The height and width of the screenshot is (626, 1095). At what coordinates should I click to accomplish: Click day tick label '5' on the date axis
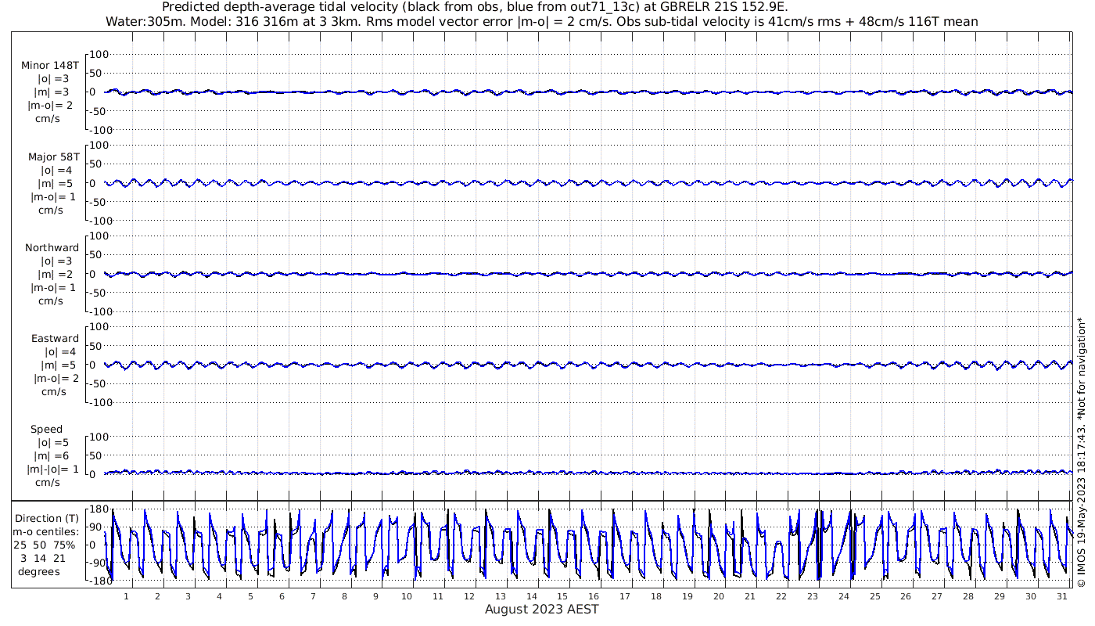250,596
